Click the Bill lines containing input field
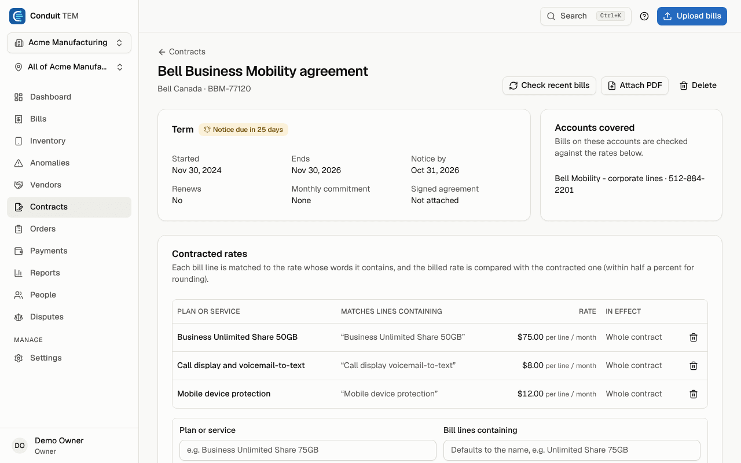741x463 pixels. point(572,450)
